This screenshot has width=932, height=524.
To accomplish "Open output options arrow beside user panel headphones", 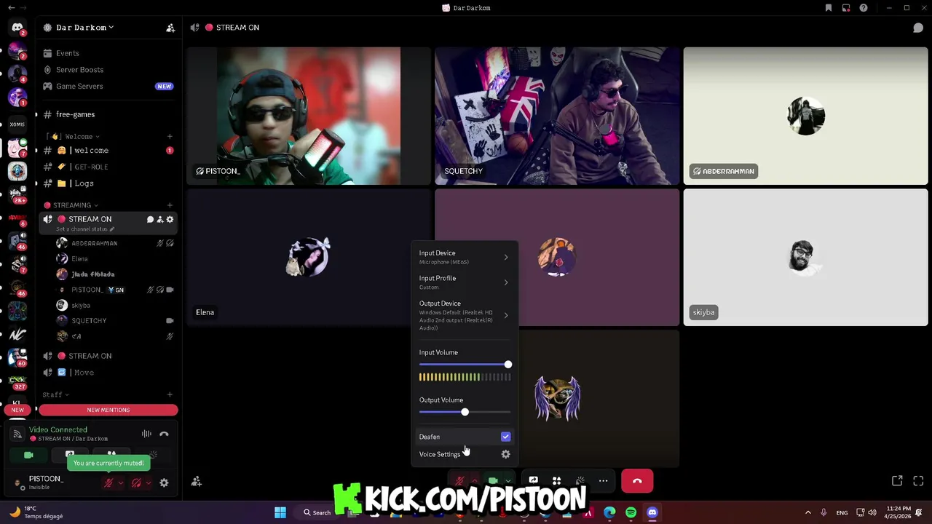I will tap(149, 483).
